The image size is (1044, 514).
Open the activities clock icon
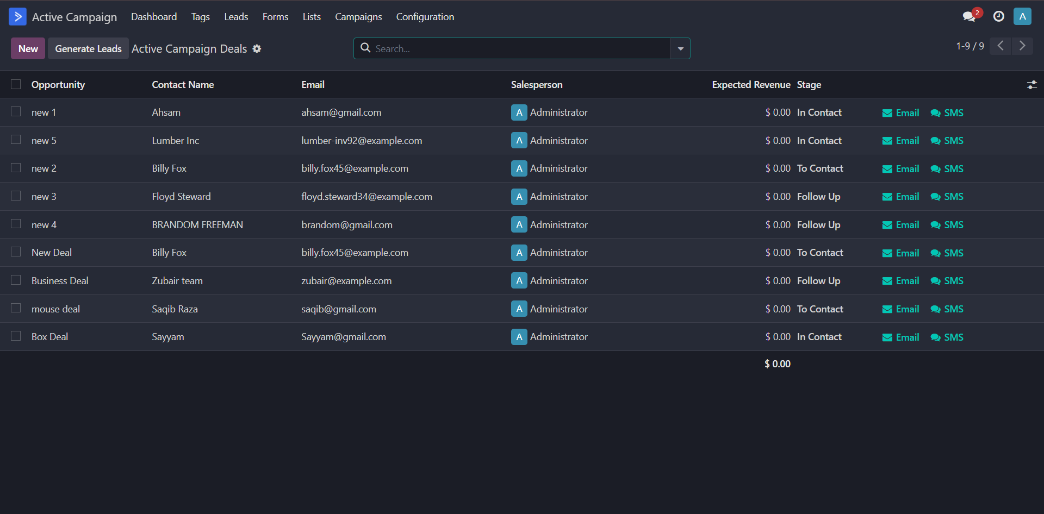tap(999, 16)
